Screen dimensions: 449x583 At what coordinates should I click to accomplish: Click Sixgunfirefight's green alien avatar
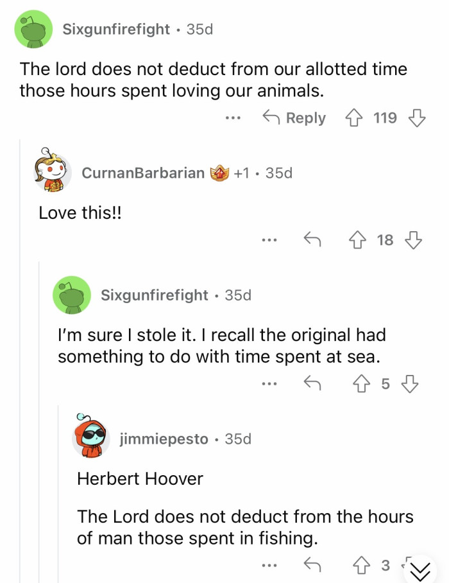pyautogui.click(x=33, y=29)
